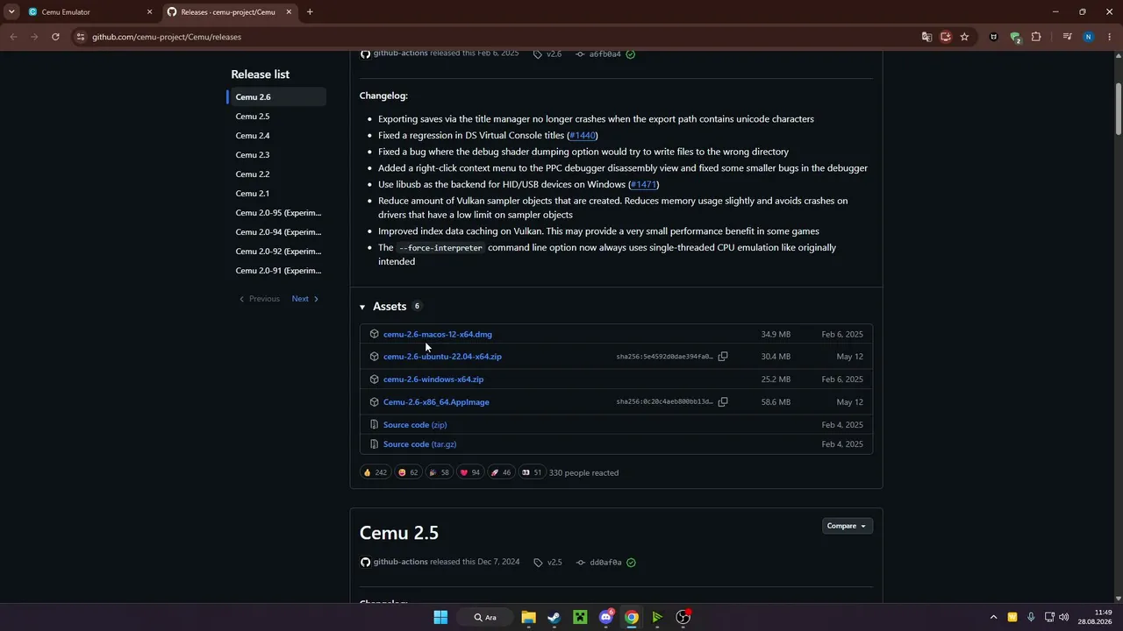The image size is (1123, 631).
Task: Open the Windows Start menu
Action: point(440,617)
